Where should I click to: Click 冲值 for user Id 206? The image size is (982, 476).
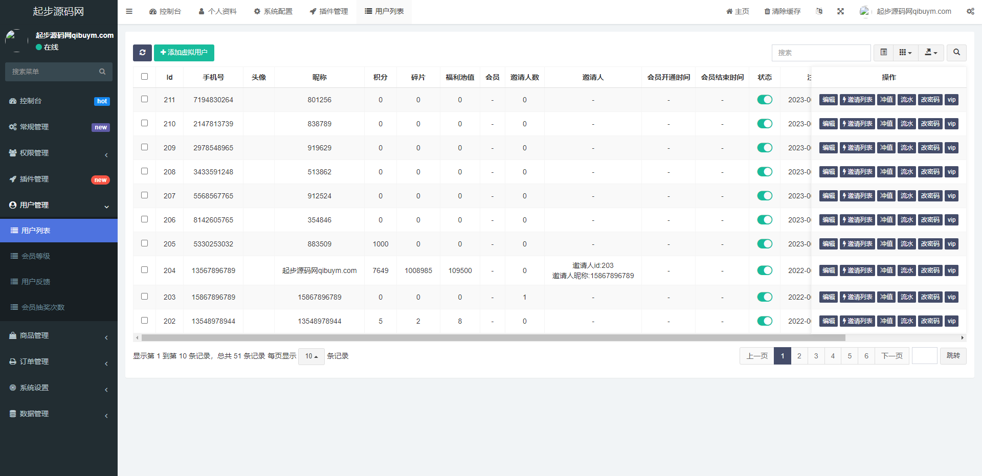tap(886, 220)
